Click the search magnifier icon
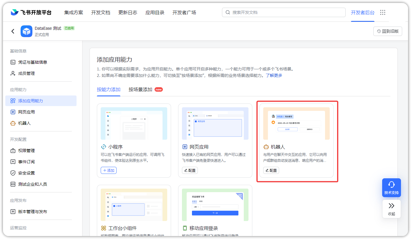This screenshot has width=411, height=239. pos(228,12)
